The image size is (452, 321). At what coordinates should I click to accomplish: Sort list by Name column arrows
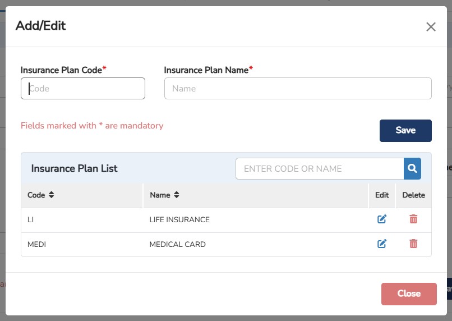tap(176, 195)
